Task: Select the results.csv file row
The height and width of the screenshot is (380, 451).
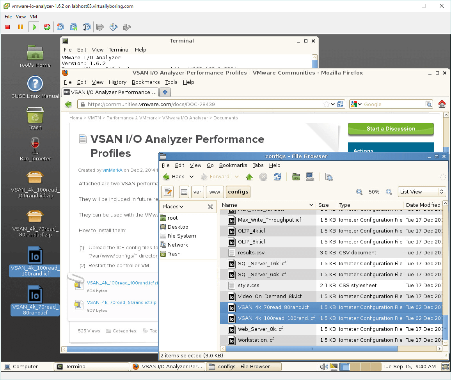Action: (x=331, y=252)
